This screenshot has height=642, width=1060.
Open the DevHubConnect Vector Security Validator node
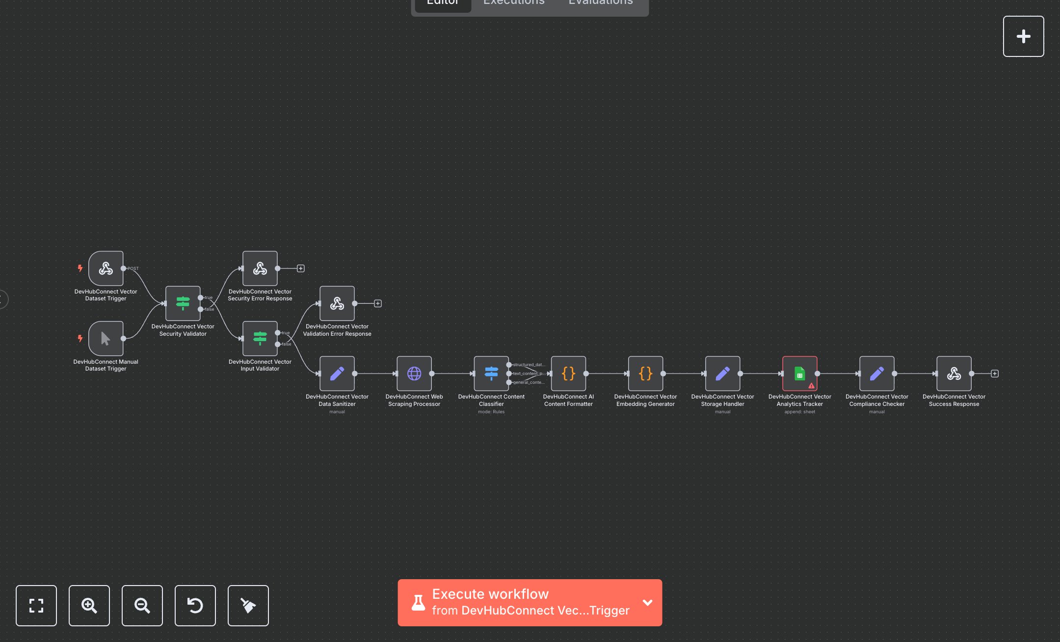(183, 303)
